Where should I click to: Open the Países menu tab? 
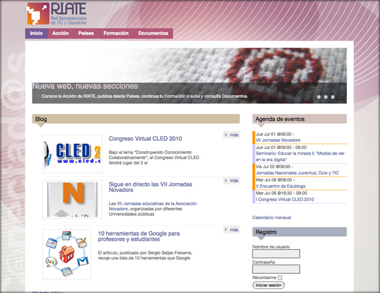(85, 33)
